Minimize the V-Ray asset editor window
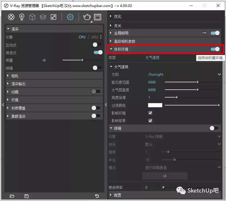 [191, 6]
